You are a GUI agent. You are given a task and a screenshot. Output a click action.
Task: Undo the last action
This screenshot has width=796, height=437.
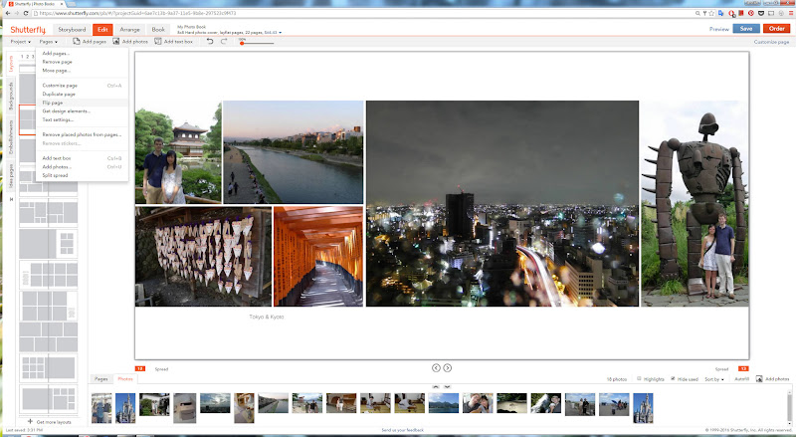click(x=210, y=41)
